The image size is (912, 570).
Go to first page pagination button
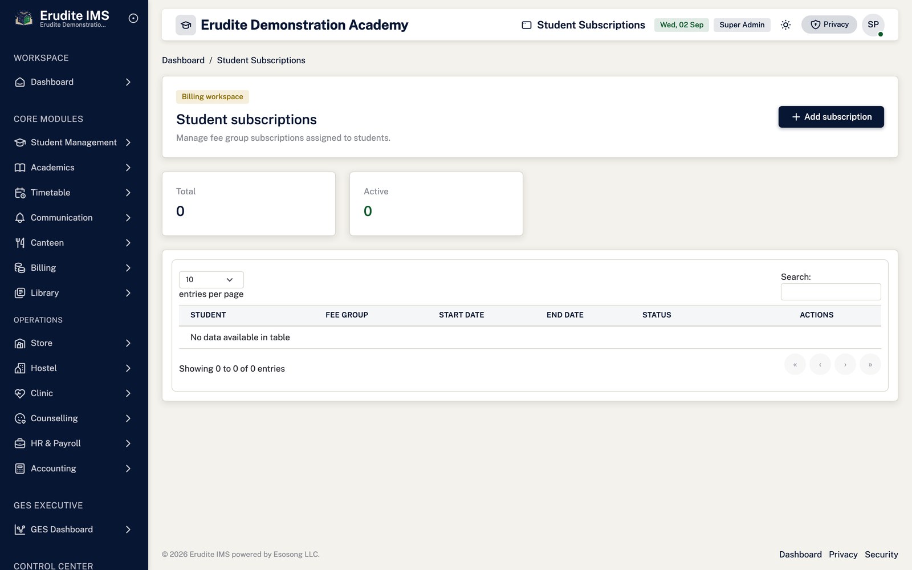pyautogui.click(x=795, y=364)
